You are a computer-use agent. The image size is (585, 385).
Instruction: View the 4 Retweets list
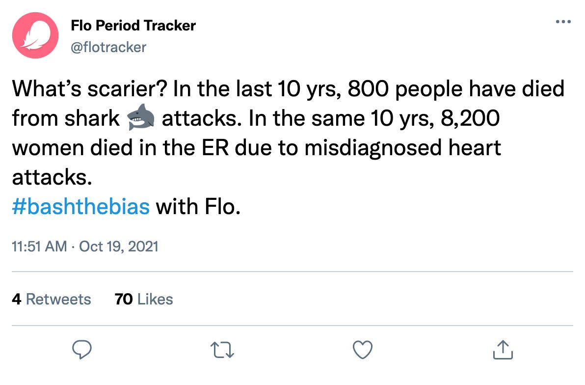(x=52, y=299)
